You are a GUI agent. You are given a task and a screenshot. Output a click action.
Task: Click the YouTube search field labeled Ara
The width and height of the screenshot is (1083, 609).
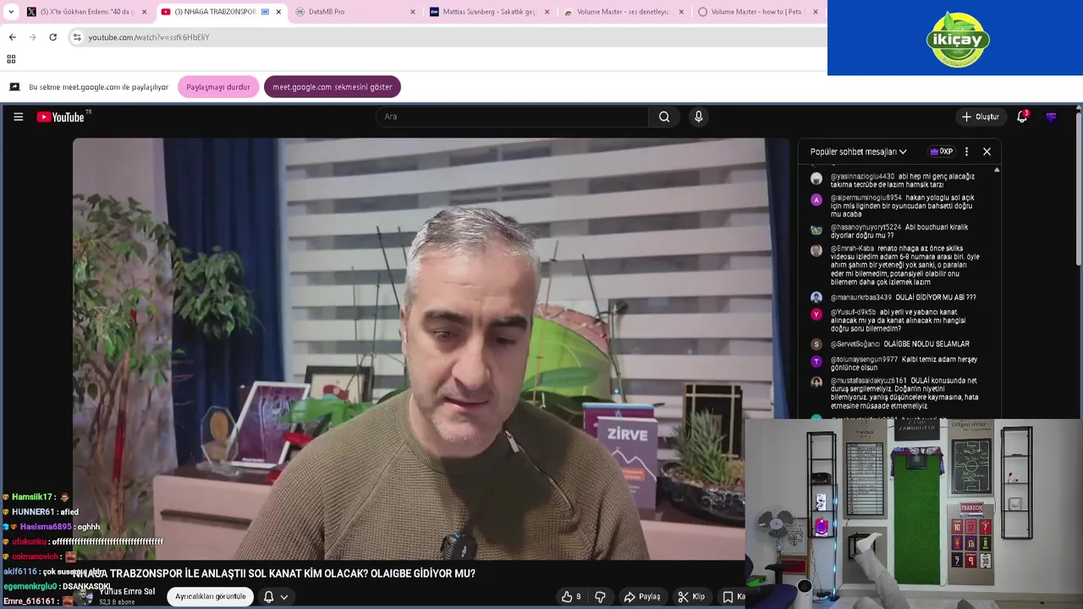click(512, 117)
